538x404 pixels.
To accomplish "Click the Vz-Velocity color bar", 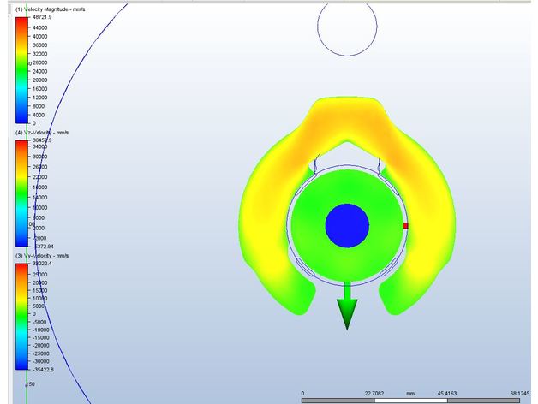I will 21,193.
